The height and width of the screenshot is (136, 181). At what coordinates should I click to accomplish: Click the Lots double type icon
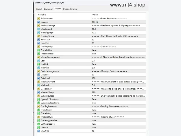(38, 61)
